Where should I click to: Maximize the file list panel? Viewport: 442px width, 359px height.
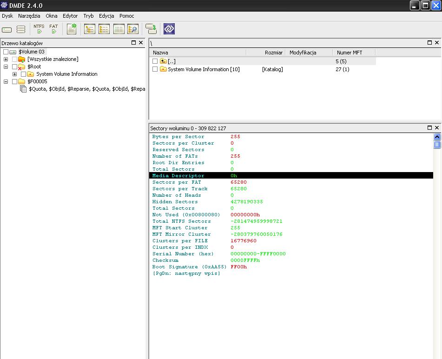click(x=429, y=43)
